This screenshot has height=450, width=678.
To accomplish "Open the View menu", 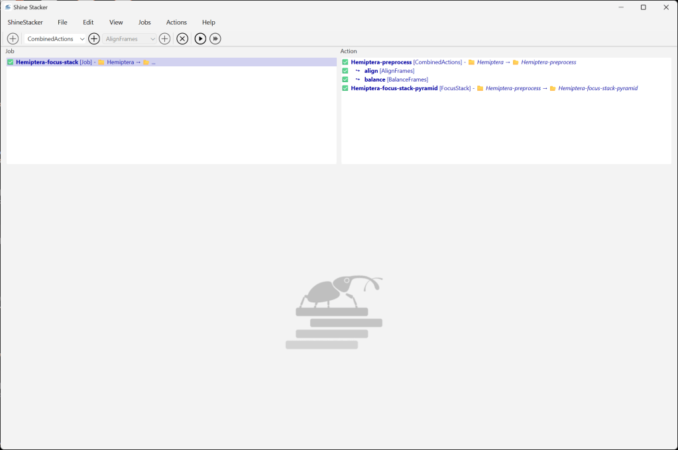I will [116, 23].
